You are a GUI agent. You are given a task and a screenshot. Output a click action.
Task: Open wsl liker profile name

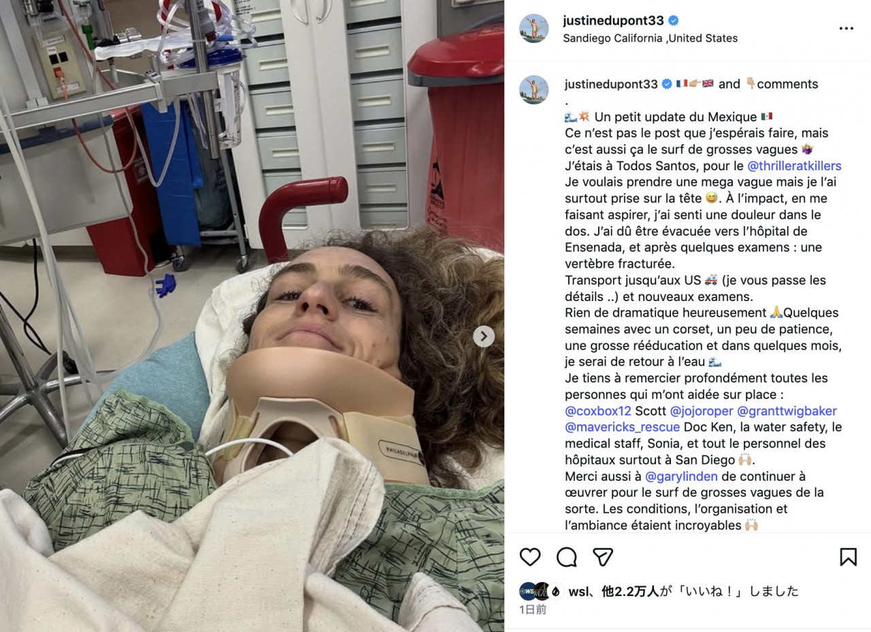click(x=580, y=591)
